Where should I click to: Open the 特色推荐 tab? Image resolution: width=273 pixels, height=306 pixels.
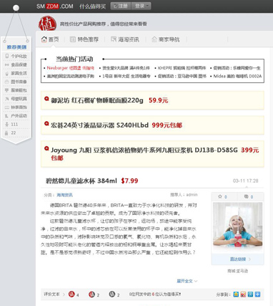[84, 39]
